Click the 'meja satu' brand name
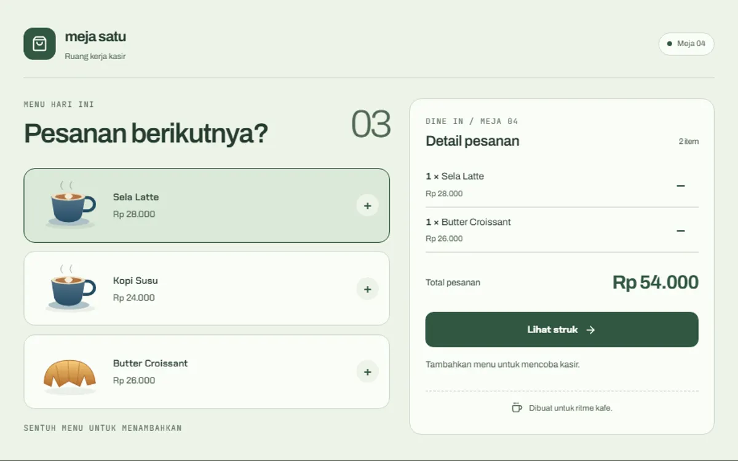738x461 pixels. 95,37
